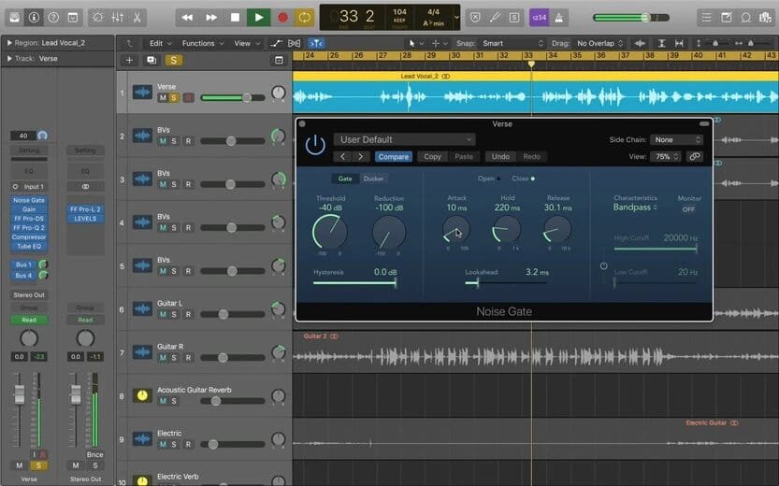Expand the Track: Verse disclosure triangle

point(9,58)
